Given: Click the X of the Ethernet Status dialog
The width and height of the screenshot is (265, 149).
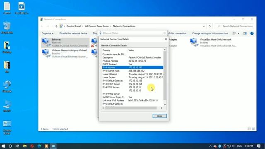Looking at the screenshot, I should point(164,33).
